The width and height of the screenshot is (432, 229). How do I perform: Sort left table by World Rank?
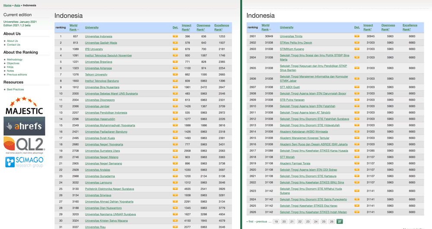(x=73, y=27)
